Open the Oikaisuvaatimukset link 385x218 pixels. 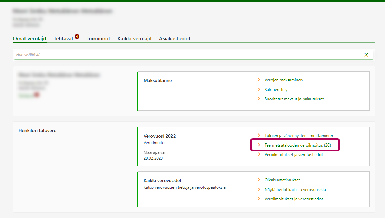click(x=282, y=180)
